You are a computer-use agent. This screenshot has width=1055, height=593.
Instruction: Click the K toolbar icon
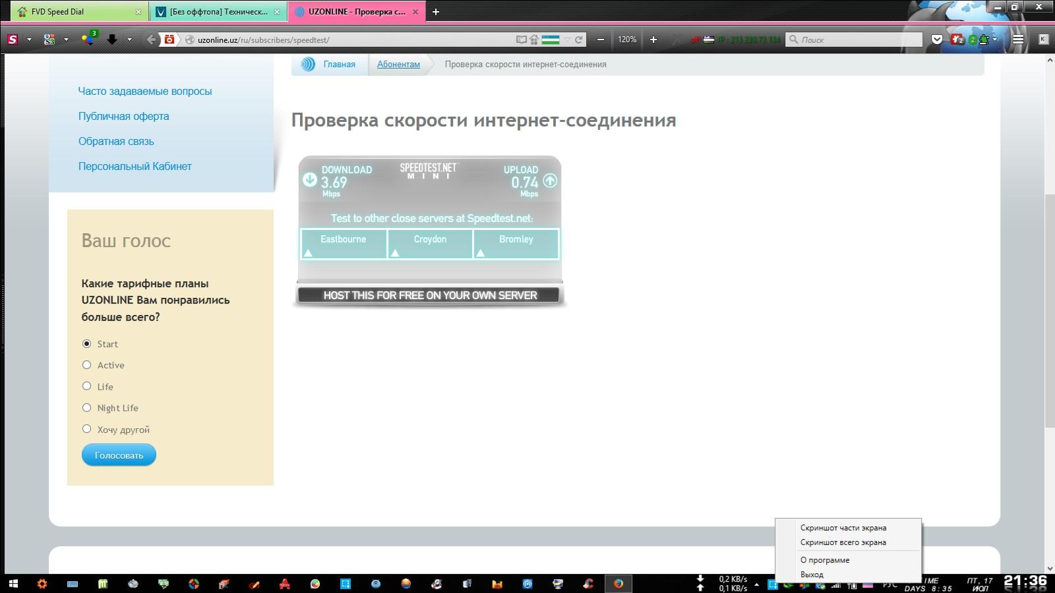point(1043,40)
